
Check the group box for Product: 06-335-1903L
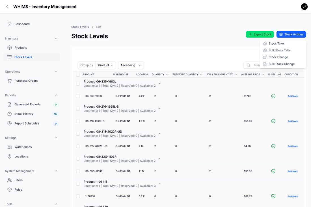[78, 84]
